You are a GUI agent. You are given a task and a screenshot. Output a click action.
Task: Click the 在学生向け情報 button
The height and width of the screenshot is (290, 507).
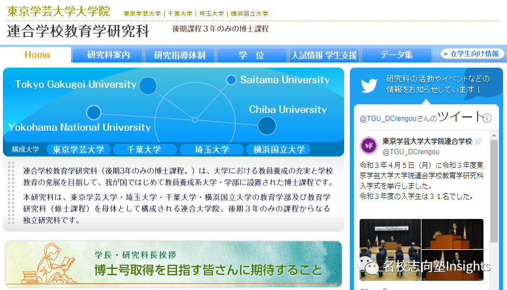[473, 54]
